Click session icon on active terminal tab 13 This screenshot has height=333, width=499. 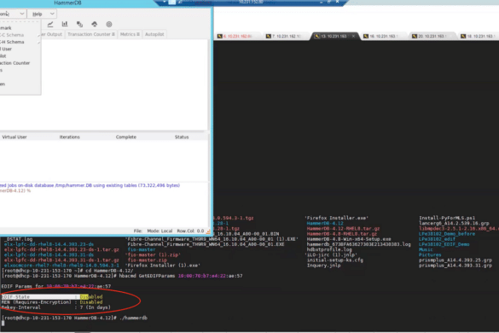click(317, 37)
